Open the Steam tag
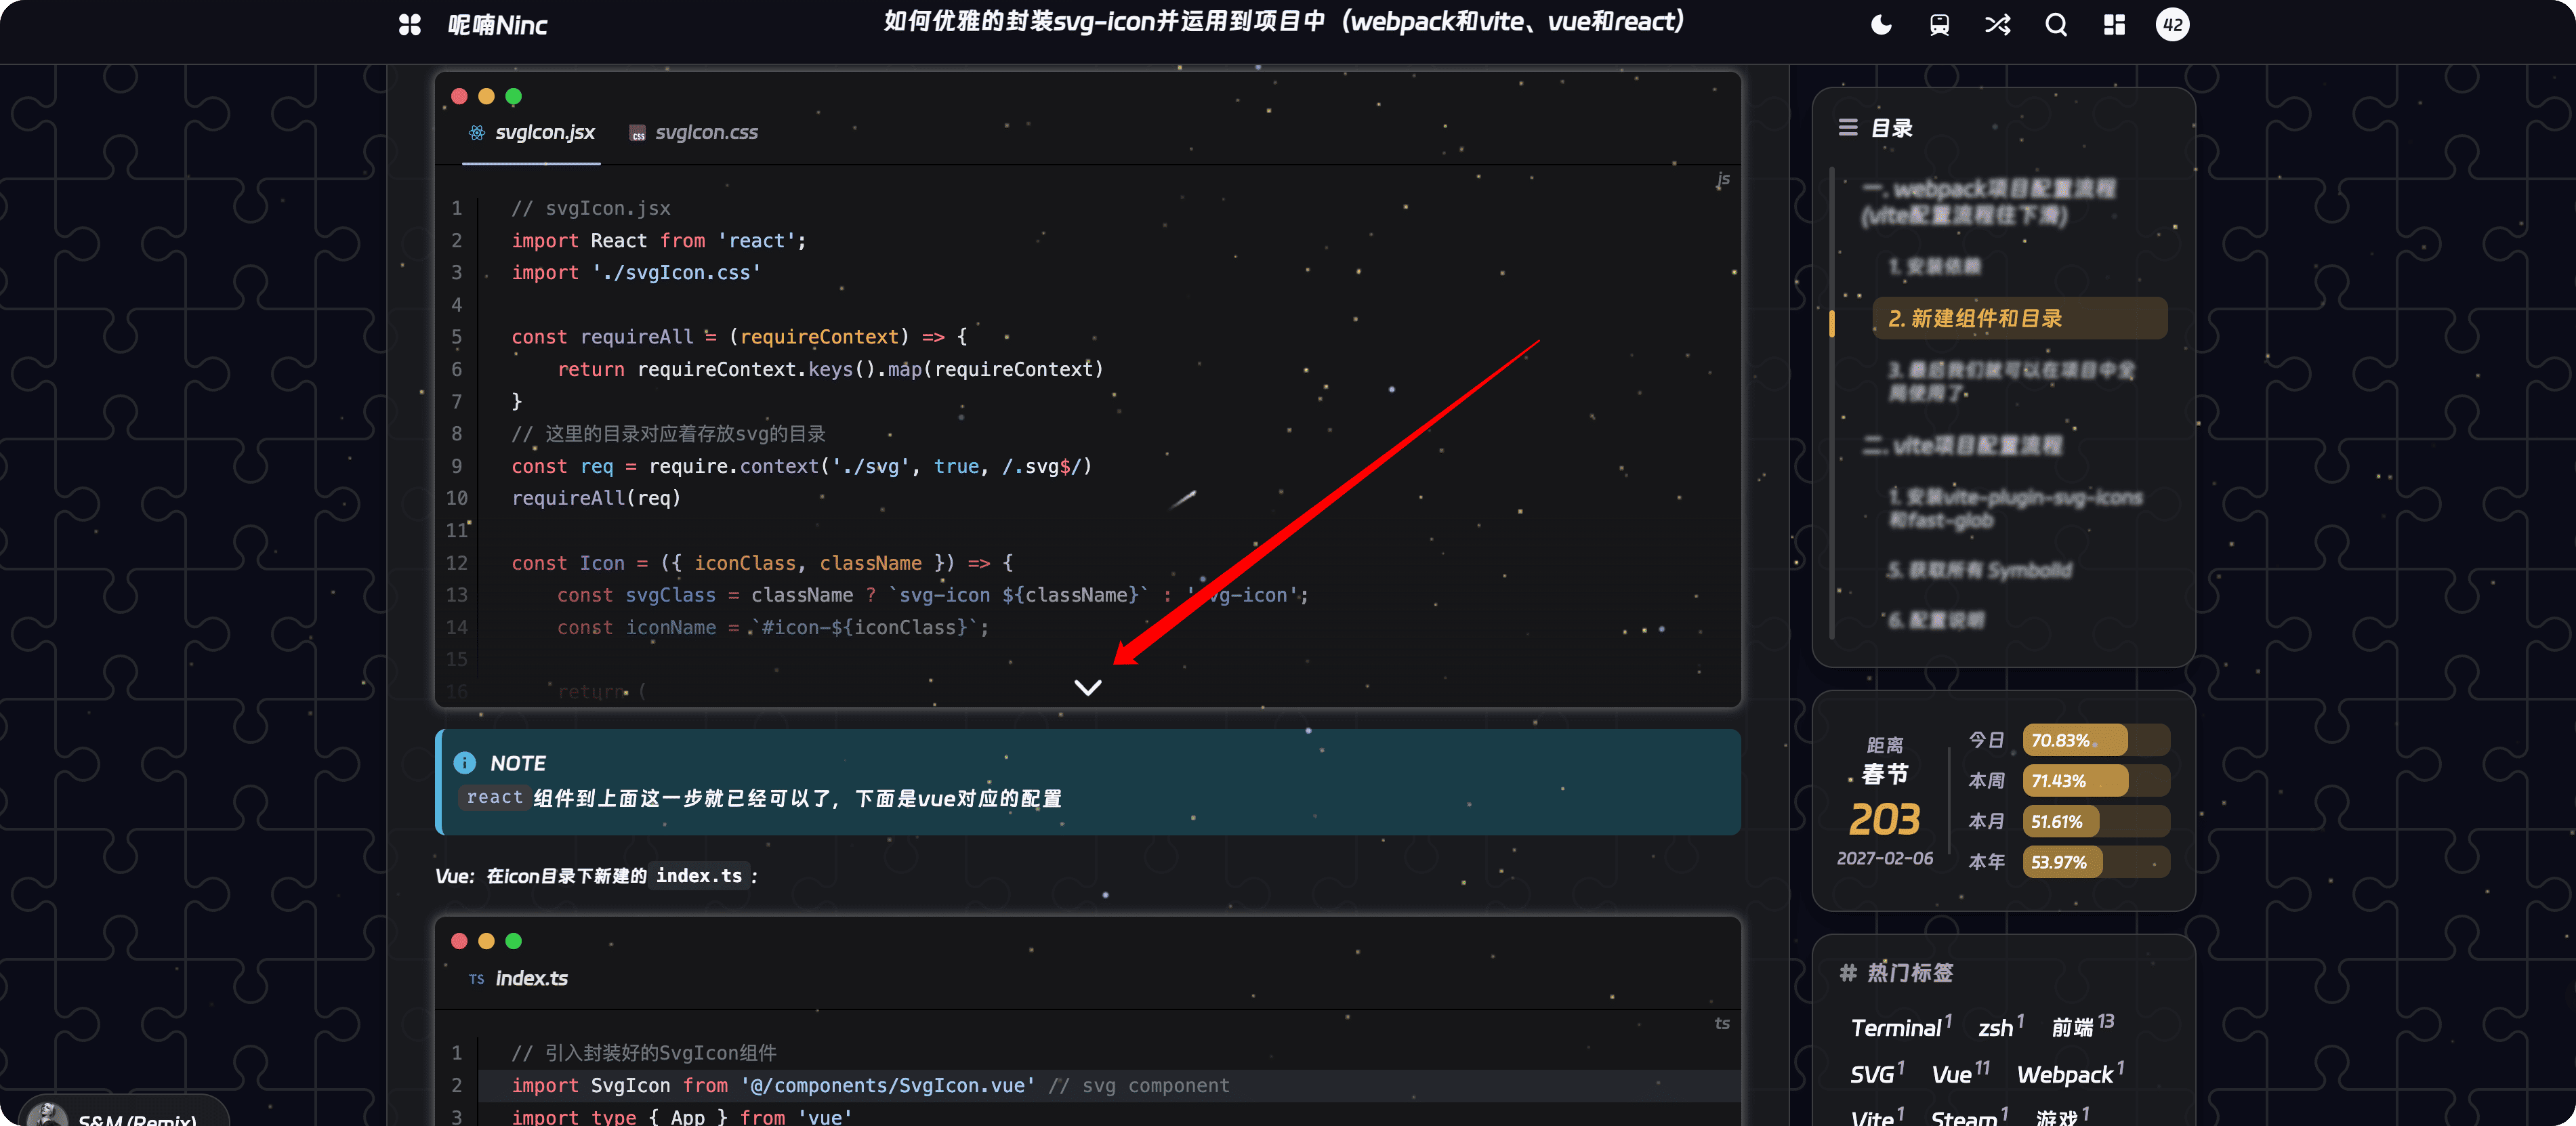The width and height of the screenshot is (2576, 1126). (1969, 1116)
